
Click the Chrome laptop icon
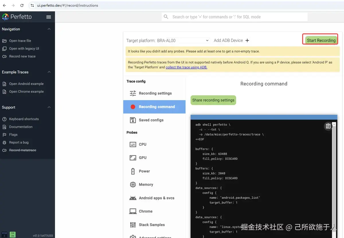pos(133,211)
